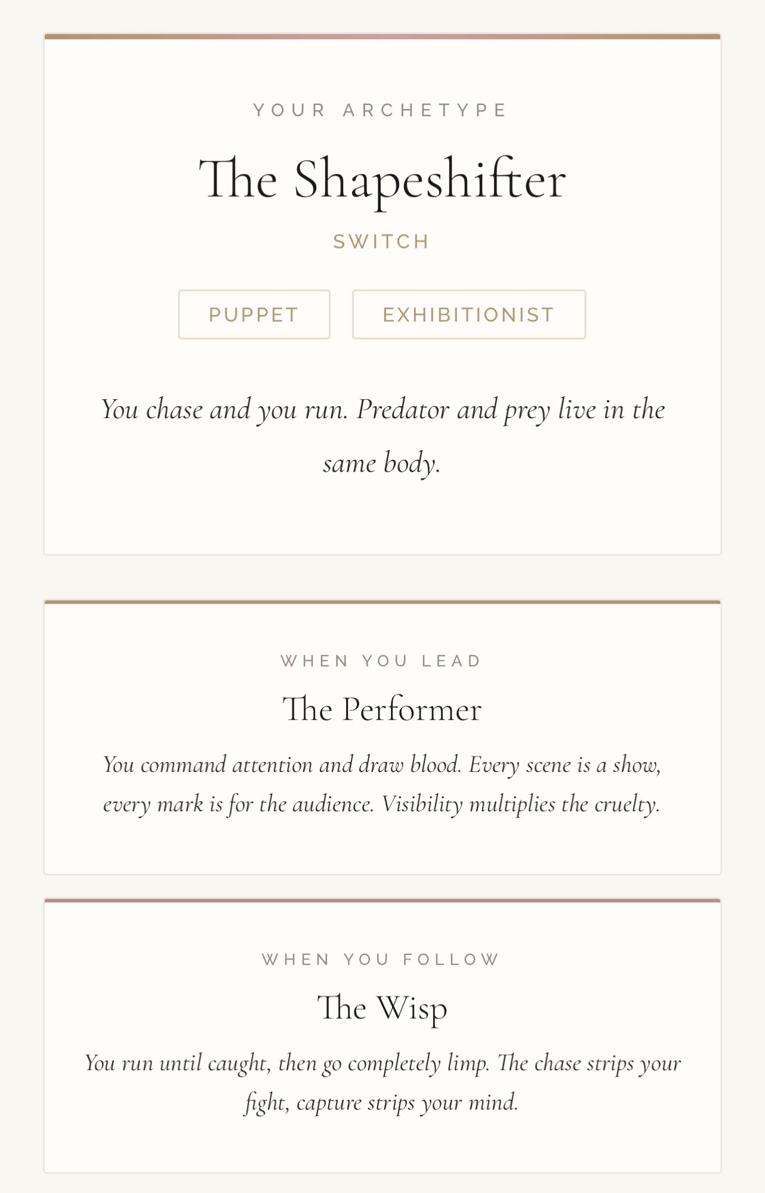Click the words same body in the tagline

[381, 463]
